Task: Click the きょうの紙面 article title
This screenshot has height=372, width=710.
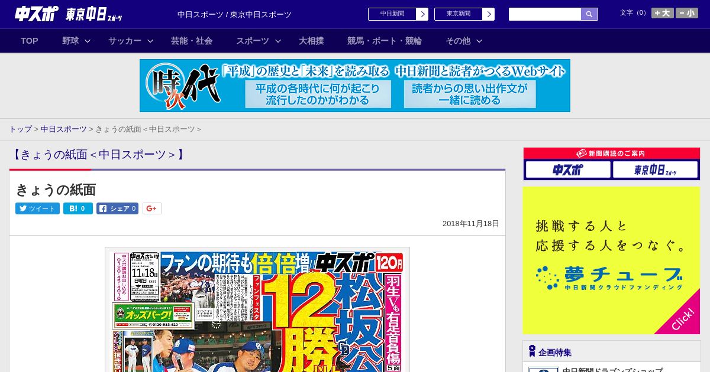Action: pos(56,190)
